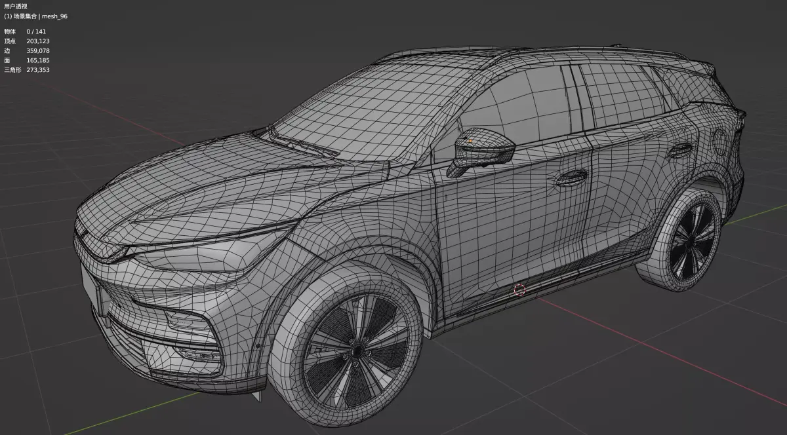Click the '物体' statistics label
787x435 pixels.
pos(10,31)
